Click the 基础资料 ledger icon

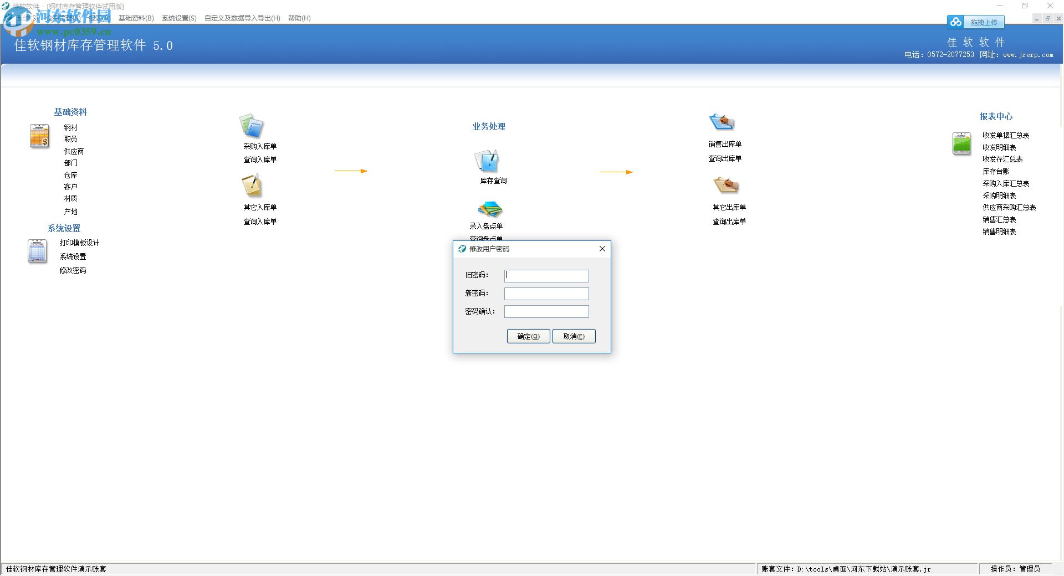pos(39,136)
